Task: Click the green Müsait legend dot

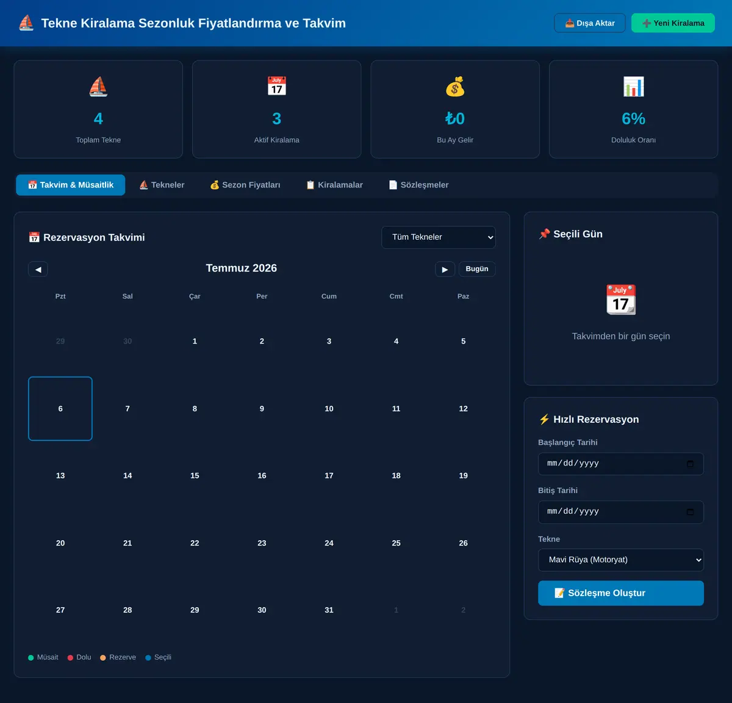Action: pyautogui.click(x=31, y=658)
